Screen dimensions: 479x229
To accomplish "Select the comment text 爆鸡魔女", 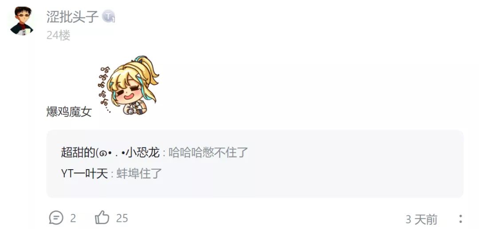I will pos(69,112).
